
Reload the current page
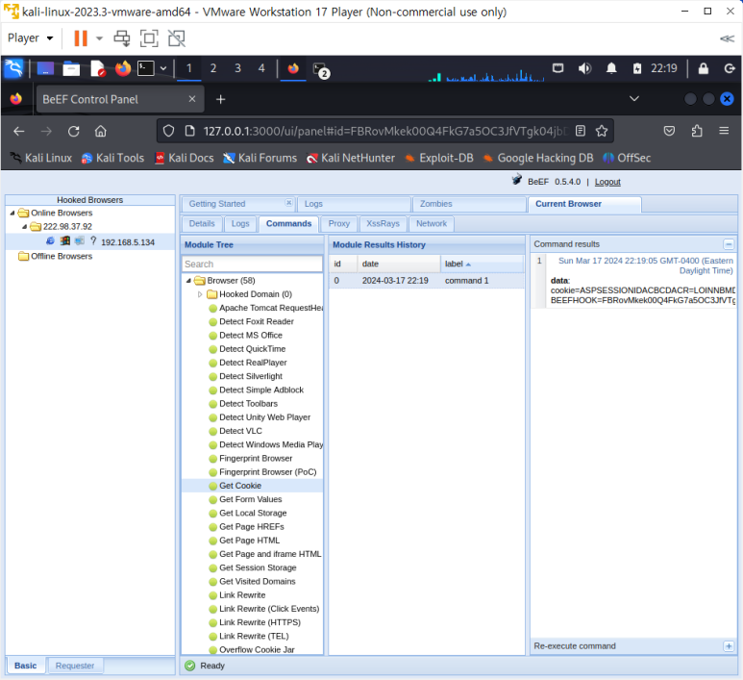click(x=73, y=131)
